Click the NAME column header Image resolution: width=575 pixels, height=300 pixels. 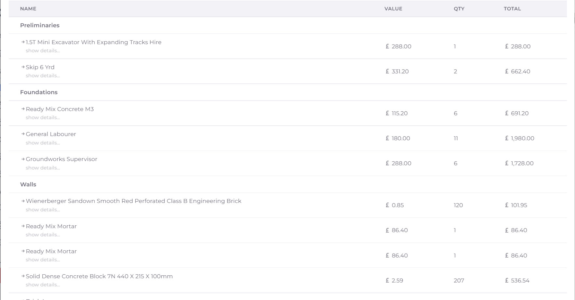point(28,9)
